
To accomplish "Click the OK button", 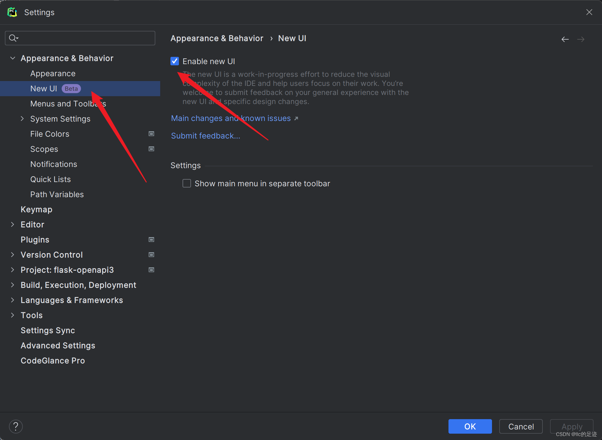I will tap(470, 426).
